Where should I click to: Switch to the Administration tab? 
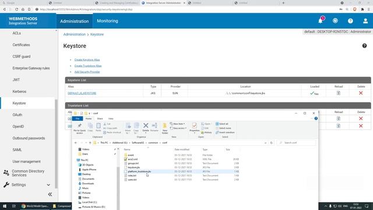pos(74,21)
